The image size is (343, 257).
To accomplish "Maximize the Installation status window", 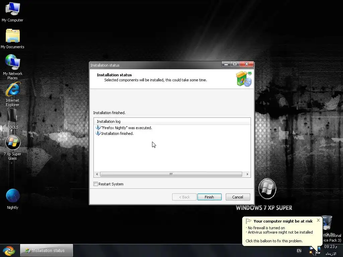I will click(x=235, y=64).
